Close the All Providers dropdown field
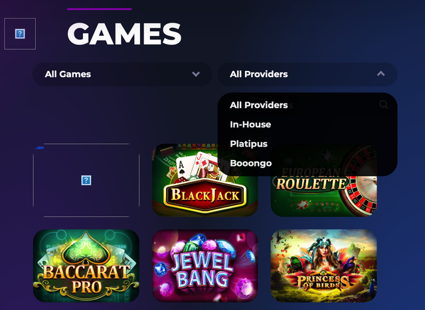The height and width of the screenshot is (310, 425). pos(307,74)
